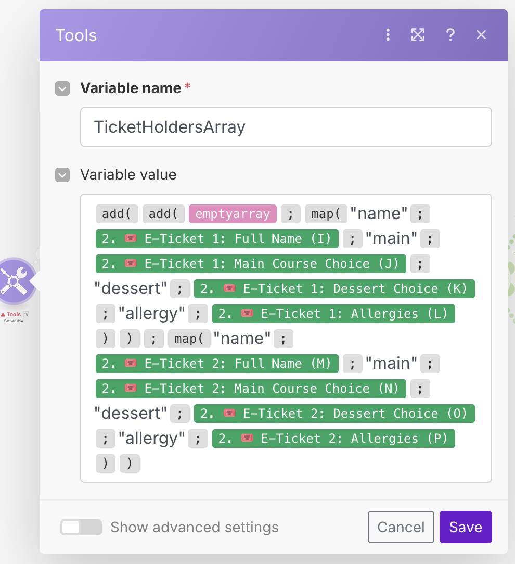The height and width of the screenshot is (564, 515).
Task: Select E-Ticket 1: Dessert Choice (K) tag
Action: (334, 289)
